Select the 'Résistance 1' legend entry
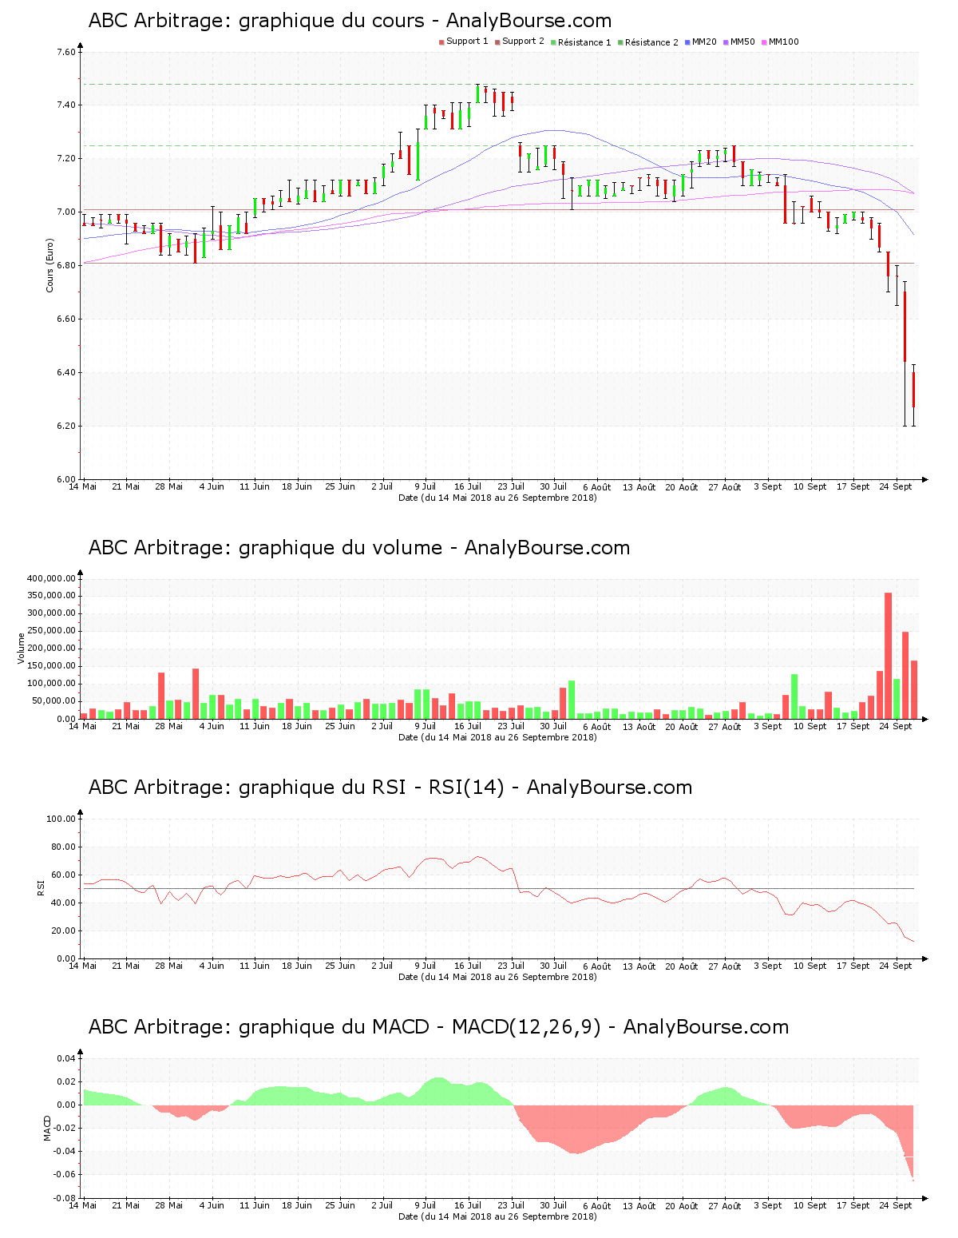The image size is (958, 1238). (x=580, y=42)
